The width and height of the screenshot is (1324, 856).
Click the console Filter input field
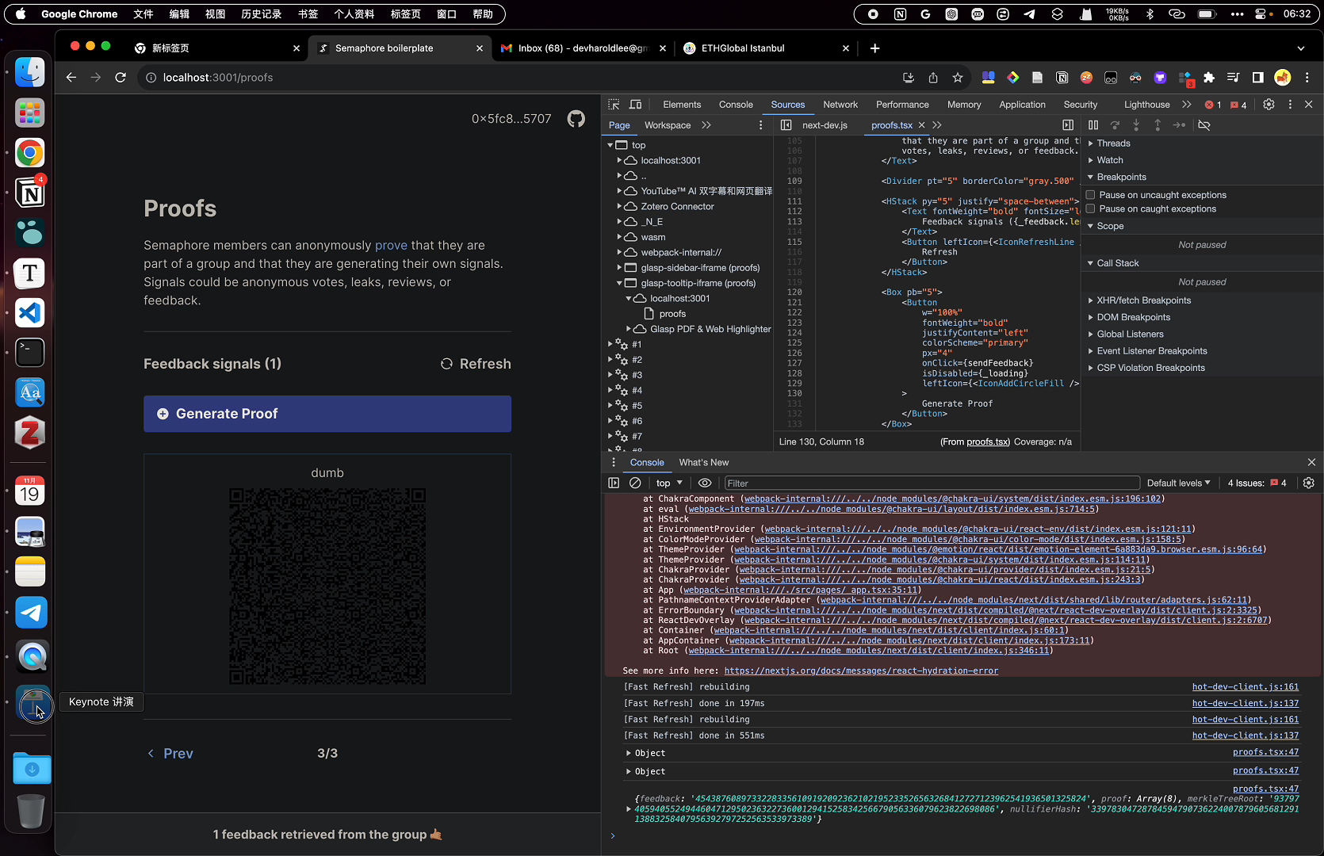coord(932,483)
